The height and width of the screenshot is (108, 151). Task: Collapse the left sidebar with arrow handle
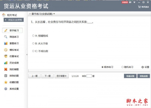point(27,55)
